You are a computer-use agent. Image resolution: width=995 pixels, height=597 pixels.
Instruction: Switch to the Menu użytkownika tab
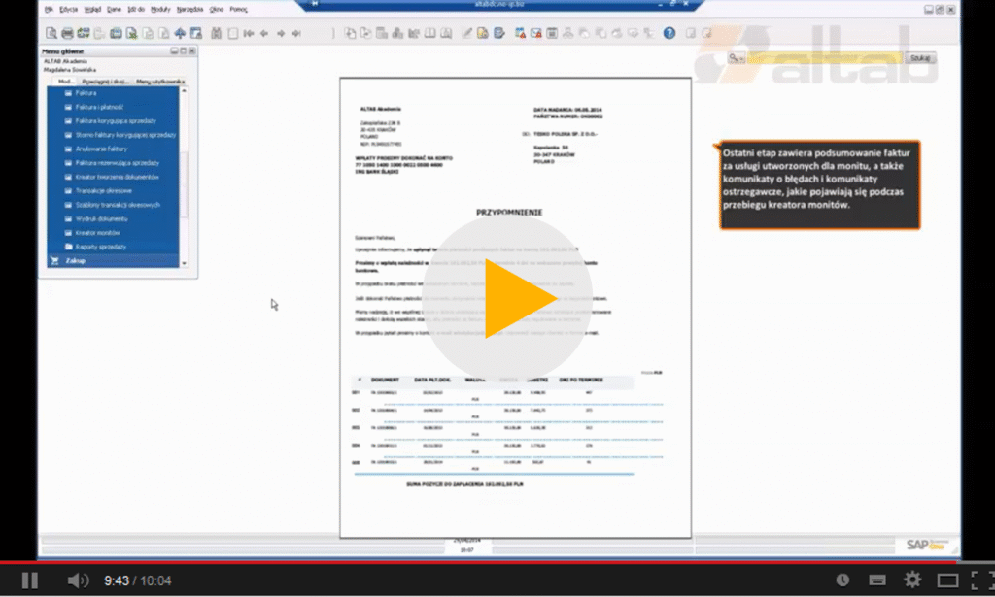click(162, 82)
